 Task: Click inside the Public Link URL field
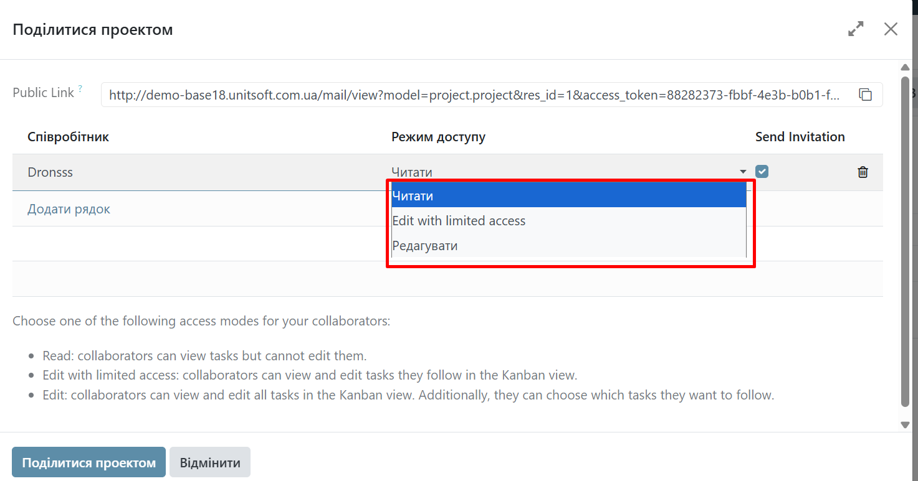click(474, 95)
